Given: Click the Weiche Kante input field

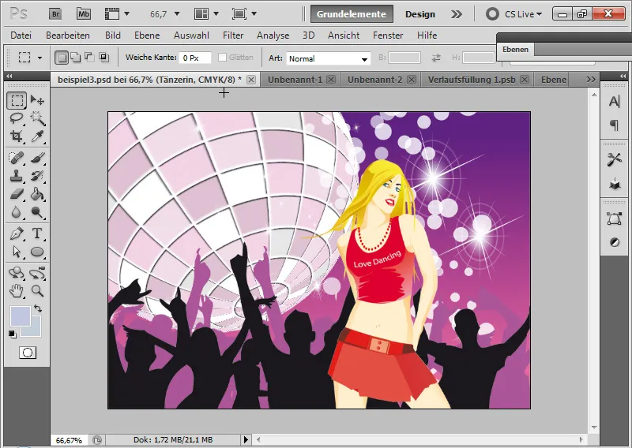Looking at the screenshot, I should pos(195,58).
